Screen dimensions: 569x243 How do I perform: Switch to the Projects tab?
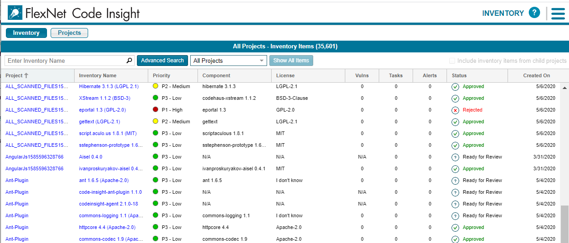(x=69, y=33)
